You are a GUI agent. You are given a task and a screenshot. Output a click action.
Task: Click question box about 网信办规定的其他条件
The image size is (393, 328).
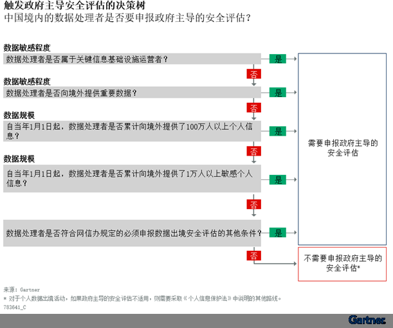[x=132, y=233]
